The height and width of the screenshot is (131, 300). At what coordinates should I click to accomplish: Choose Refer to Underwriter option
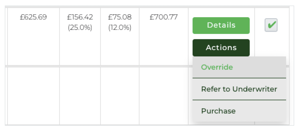point(239,89)
